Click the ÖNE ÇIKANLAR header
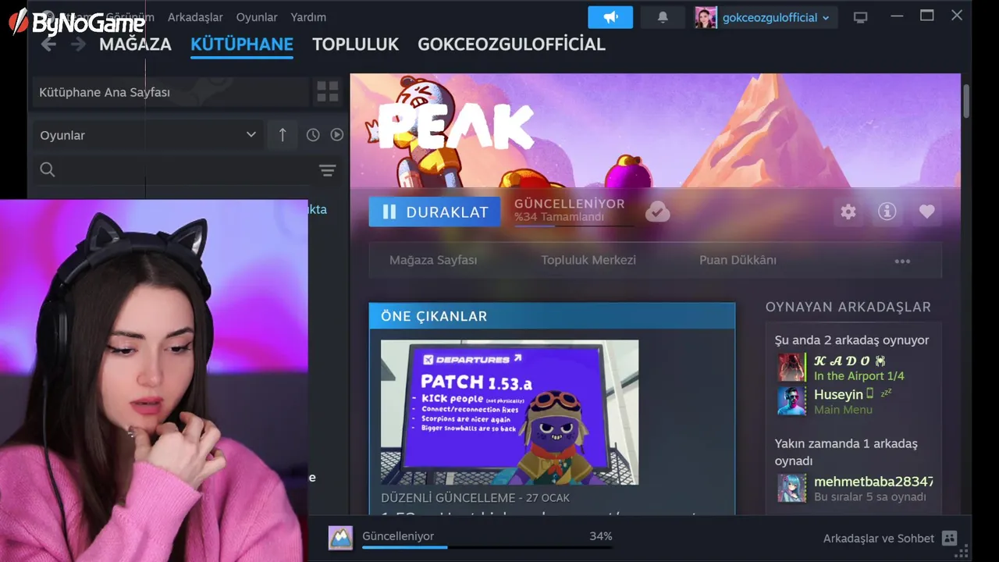 [552, 316]
